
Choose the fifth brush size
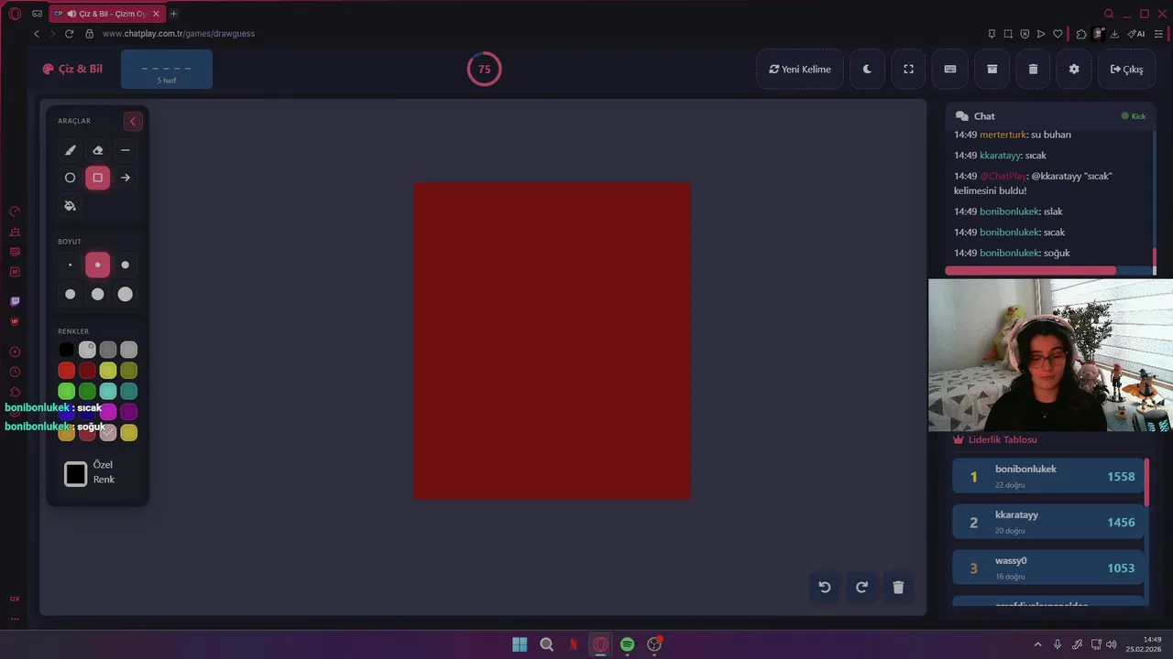click(98, 294)
